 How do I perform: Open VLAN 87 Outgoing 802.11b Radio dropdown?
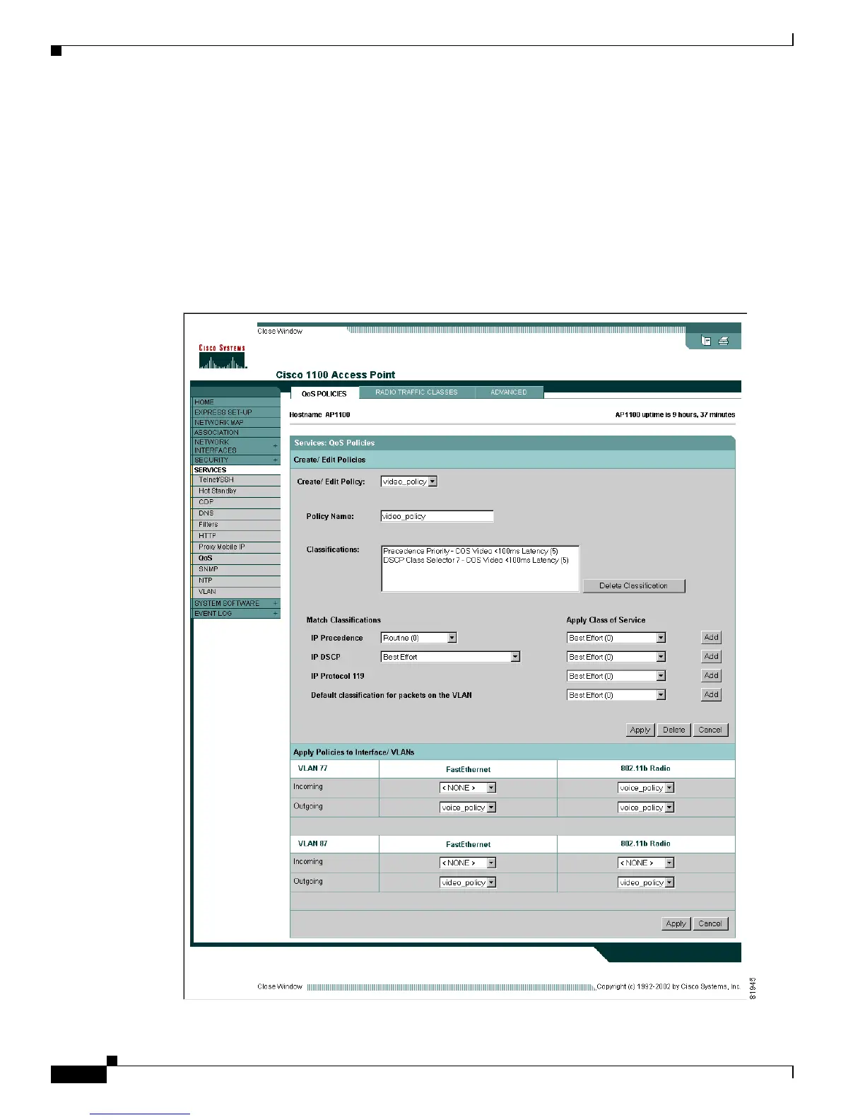(x=646, y=882)
